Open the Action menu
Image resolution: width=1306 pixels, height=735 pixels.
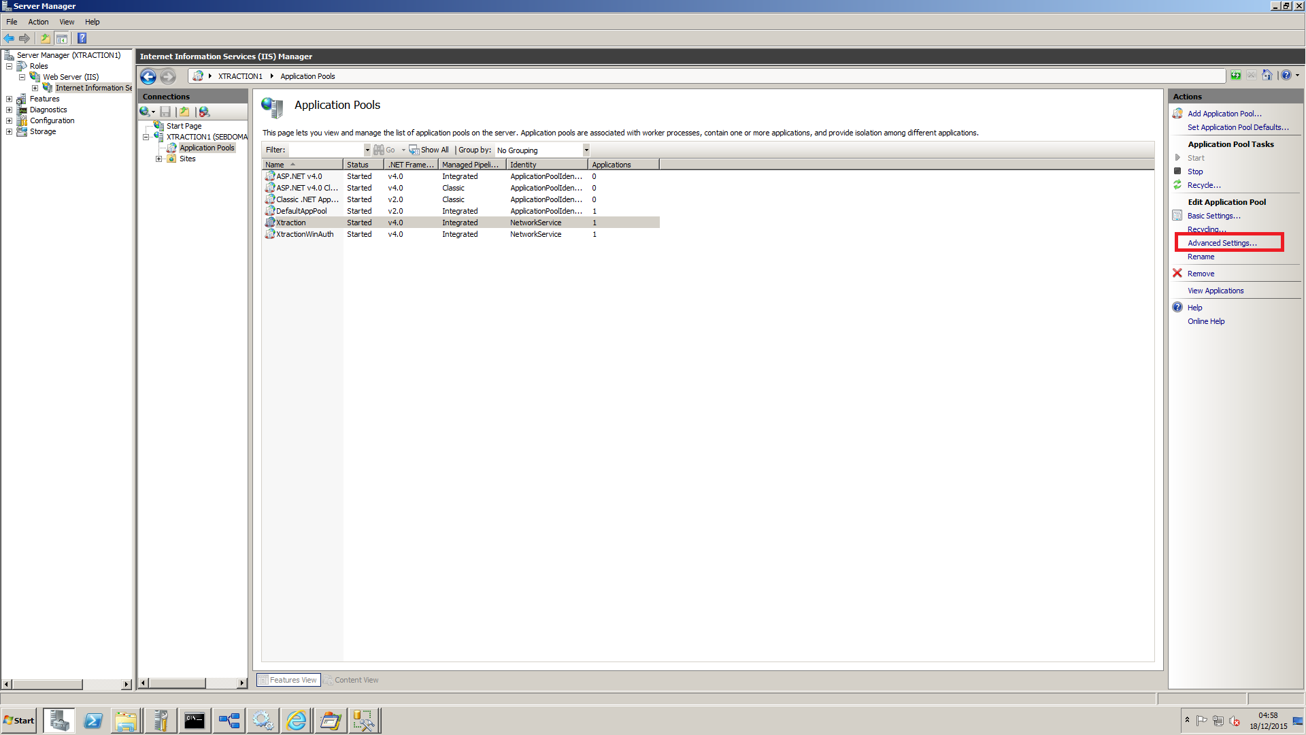pyautogui.click(x=38, y=22)
